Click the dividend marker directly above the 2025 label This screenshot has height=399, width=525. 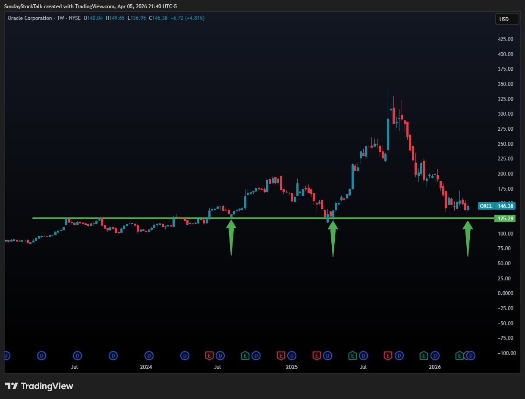(292, 356)
